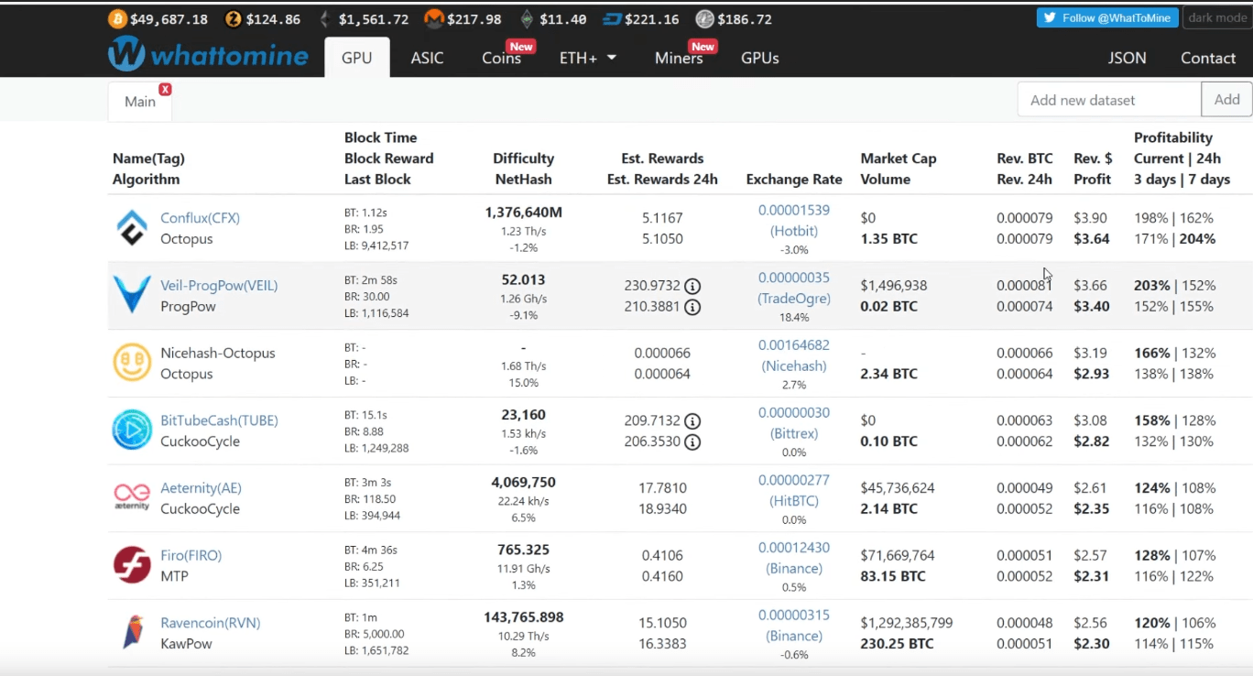The image size is (1253, 676).
Task: Click Veil profitability 203% | 152%
Action: click(1175, 286)
